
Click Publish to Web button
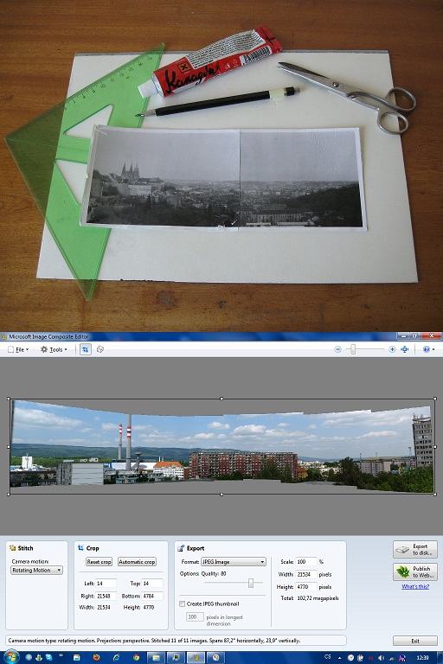(x=415, y=571)
